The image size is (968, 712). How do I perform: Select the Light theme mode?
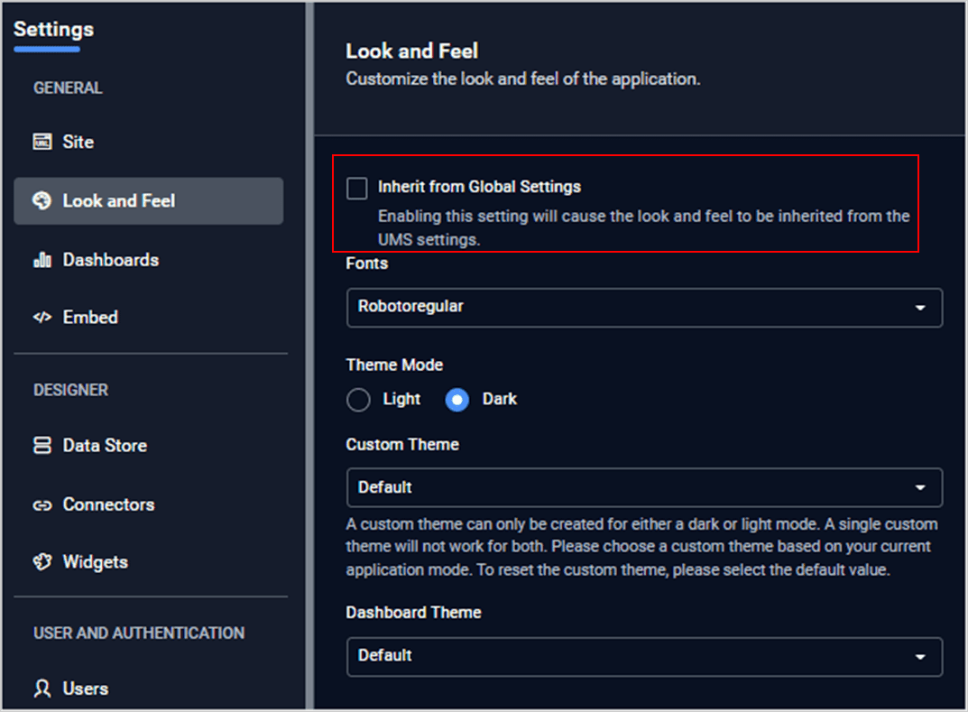pos(358,400)
